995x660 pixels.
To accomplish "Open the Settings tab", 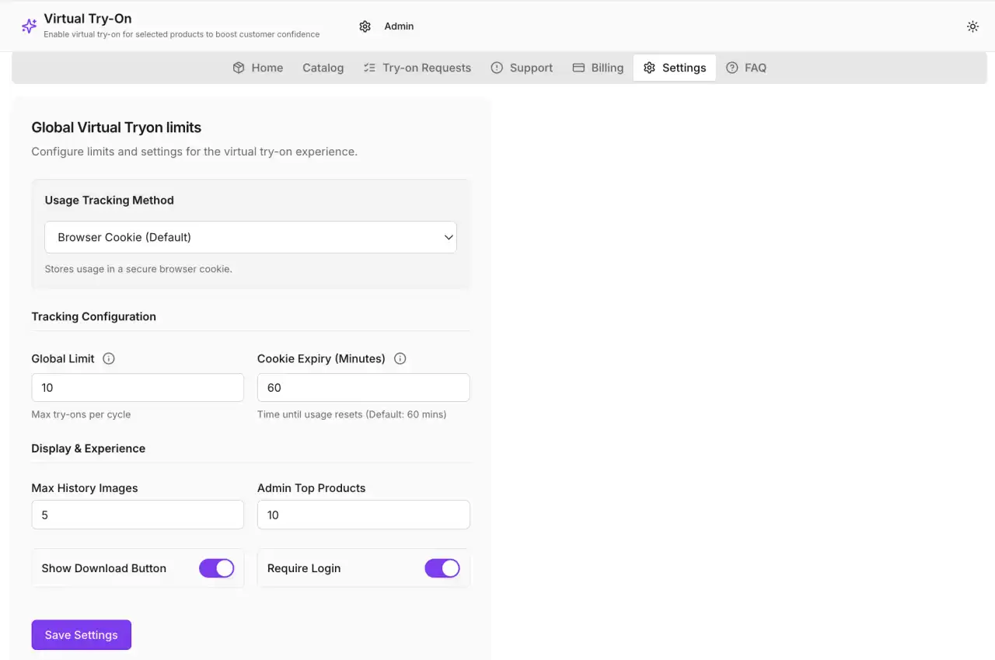I will pyautogui.click(x=674, y=68).
